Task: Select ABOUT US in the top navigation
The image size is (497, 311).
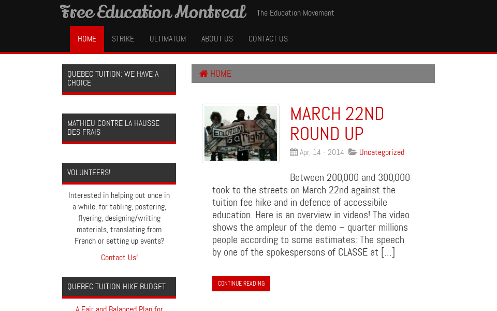Action: point(217,38)
